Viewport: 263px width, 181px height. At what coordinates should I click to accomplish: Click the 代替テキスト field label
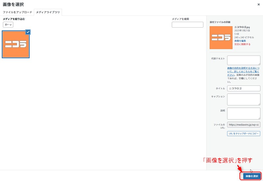pos(218,58)
